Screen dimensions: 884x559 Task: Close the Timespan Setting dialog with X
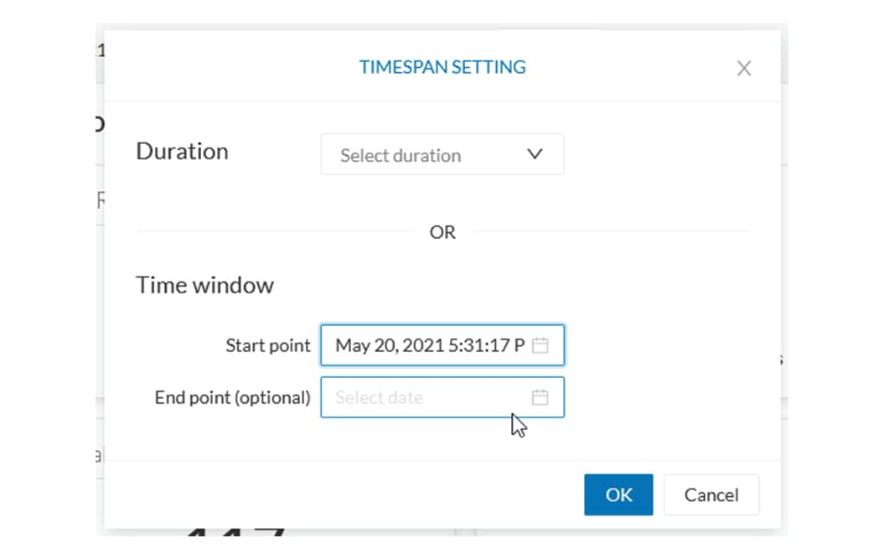coord(743,69)
